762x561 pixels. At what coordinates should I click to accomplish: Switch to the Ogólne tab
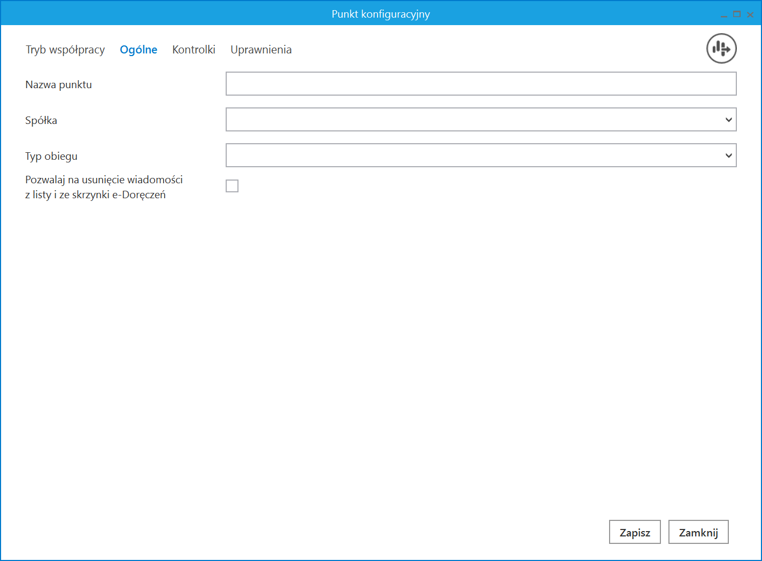[x=138, y=50]
